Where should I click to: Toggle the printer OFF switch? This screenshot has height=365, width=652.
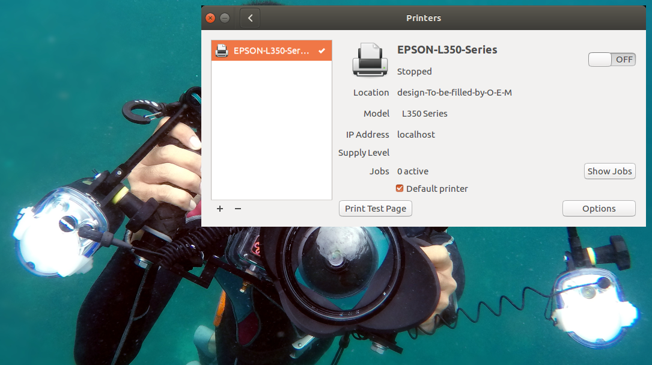pos(612,60)
